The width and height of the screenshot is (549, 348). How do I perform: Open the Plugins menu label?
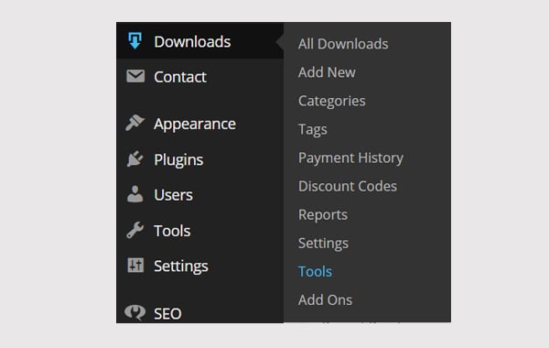178,160
